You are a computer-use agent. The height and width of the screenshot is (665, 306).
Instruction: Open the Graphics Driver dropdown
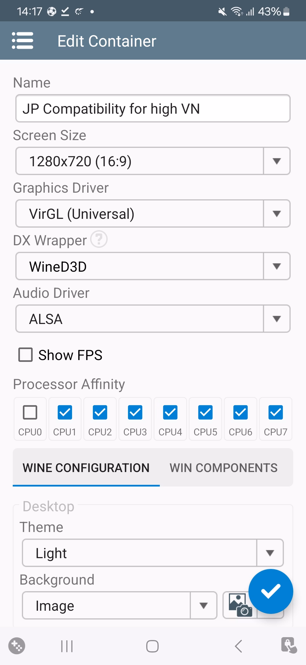pos(153,214)
